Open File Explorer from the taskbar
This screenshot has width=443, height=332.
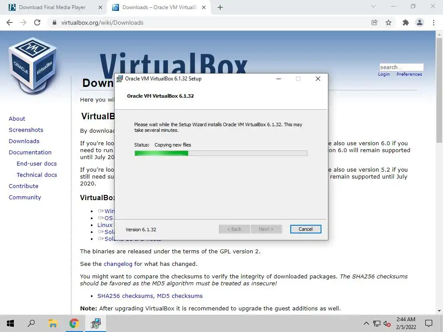point(52,323)
